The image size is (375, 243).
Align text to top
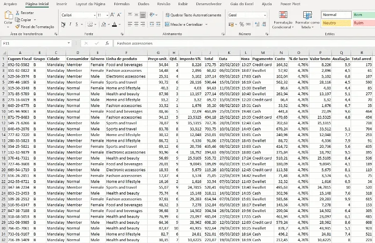coord(130,15)
